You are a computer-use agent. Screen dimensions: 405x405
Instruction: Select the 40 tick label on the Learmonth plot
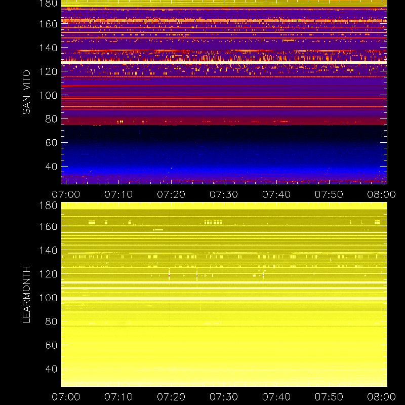pos(51,369)
